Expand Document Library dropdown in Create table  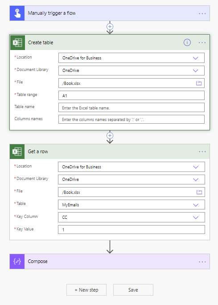point(195,71)
